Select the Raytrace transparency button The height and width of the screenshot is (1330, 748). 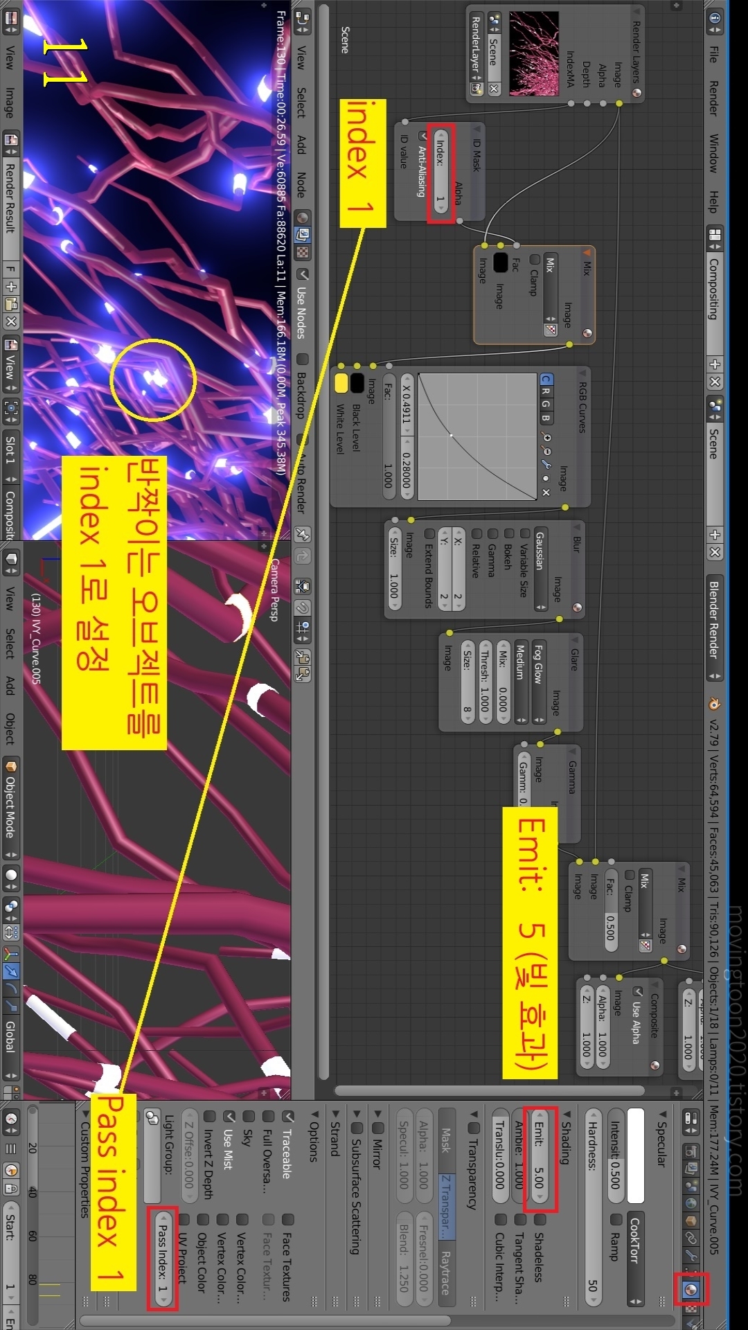446,1273
